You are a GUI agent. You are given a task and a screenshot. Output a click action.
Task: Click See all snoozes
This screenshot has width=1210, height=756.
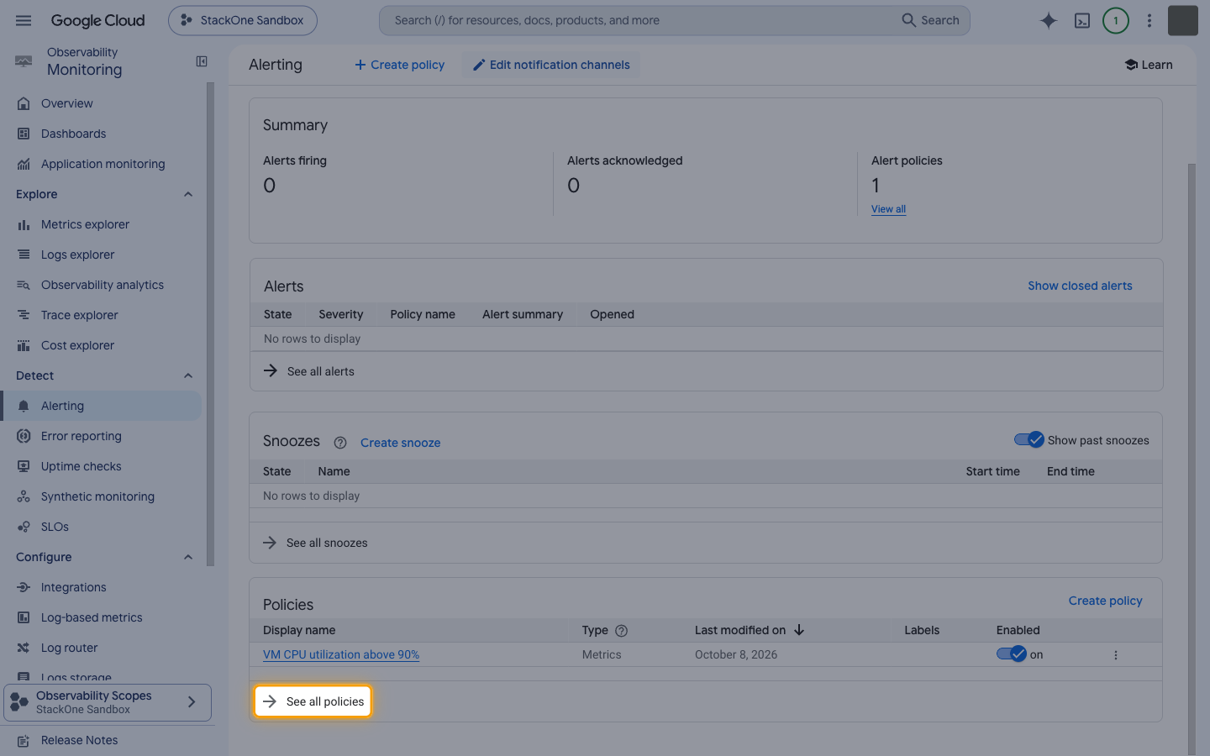(x=315, y=543)
